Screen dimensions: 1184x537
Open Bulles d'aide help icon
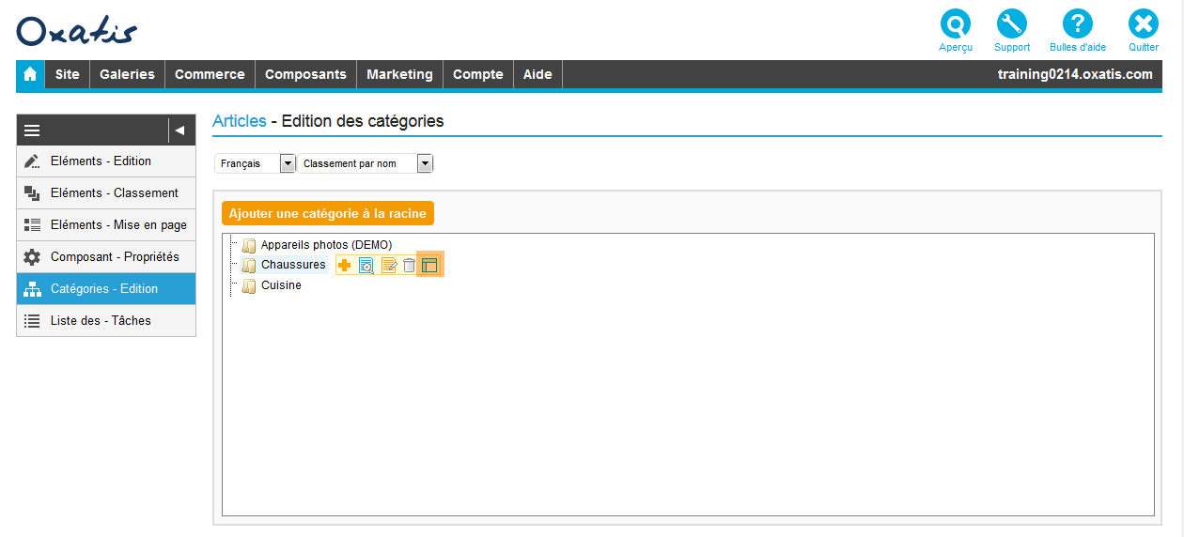[1077, 24]
